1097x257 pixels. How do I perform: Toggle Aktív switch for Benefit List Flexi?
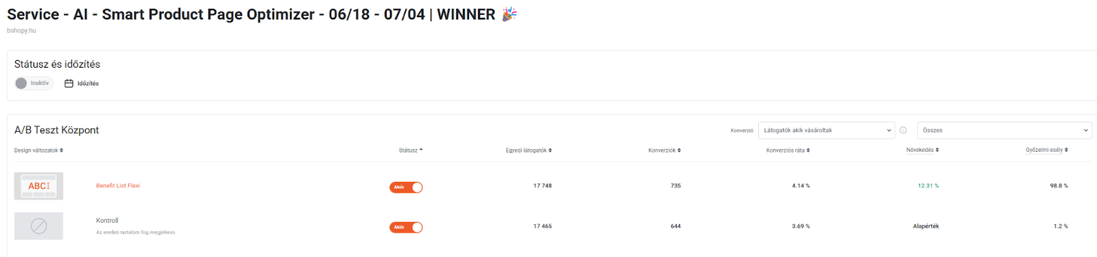click(406, 187)
